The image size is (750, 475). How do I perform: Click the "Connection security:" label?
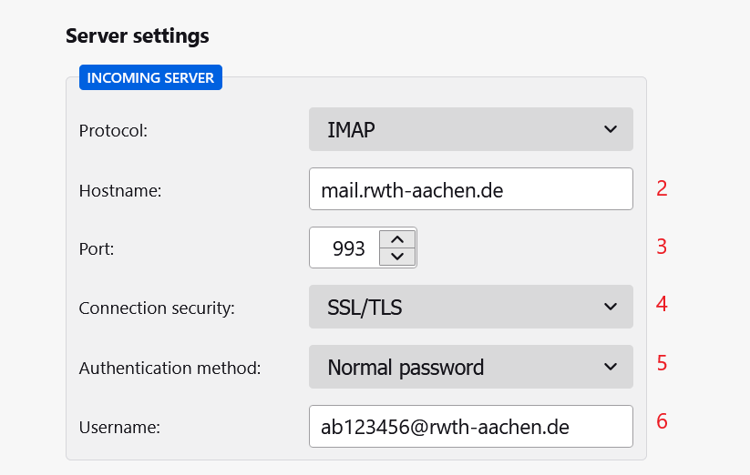point(157,308)
